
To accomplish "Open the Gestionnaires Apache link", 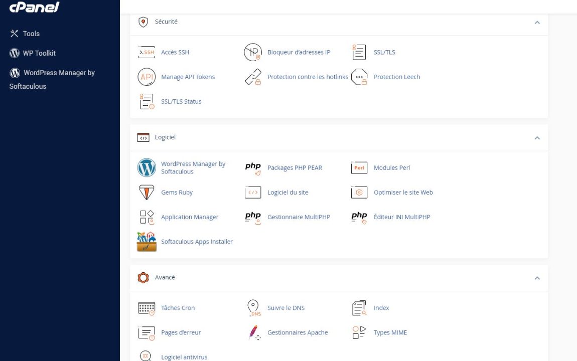I will pos(298,332).
